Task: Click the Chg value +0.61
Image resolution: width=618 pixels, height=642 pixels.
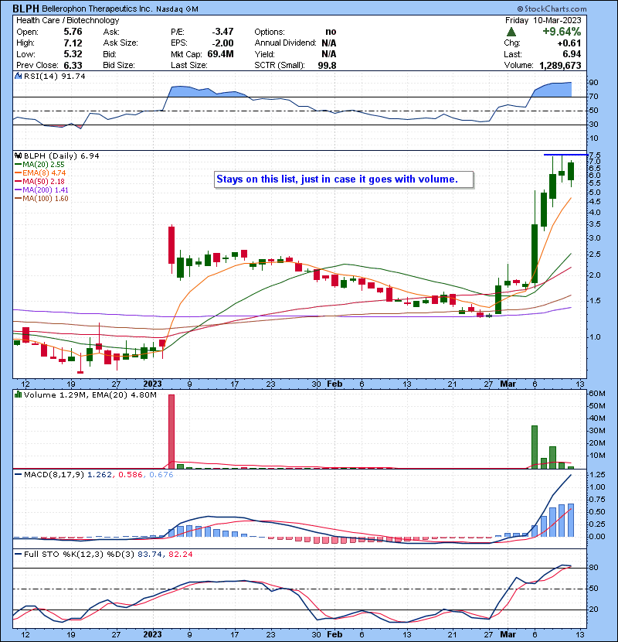Action: coord(569,43)
